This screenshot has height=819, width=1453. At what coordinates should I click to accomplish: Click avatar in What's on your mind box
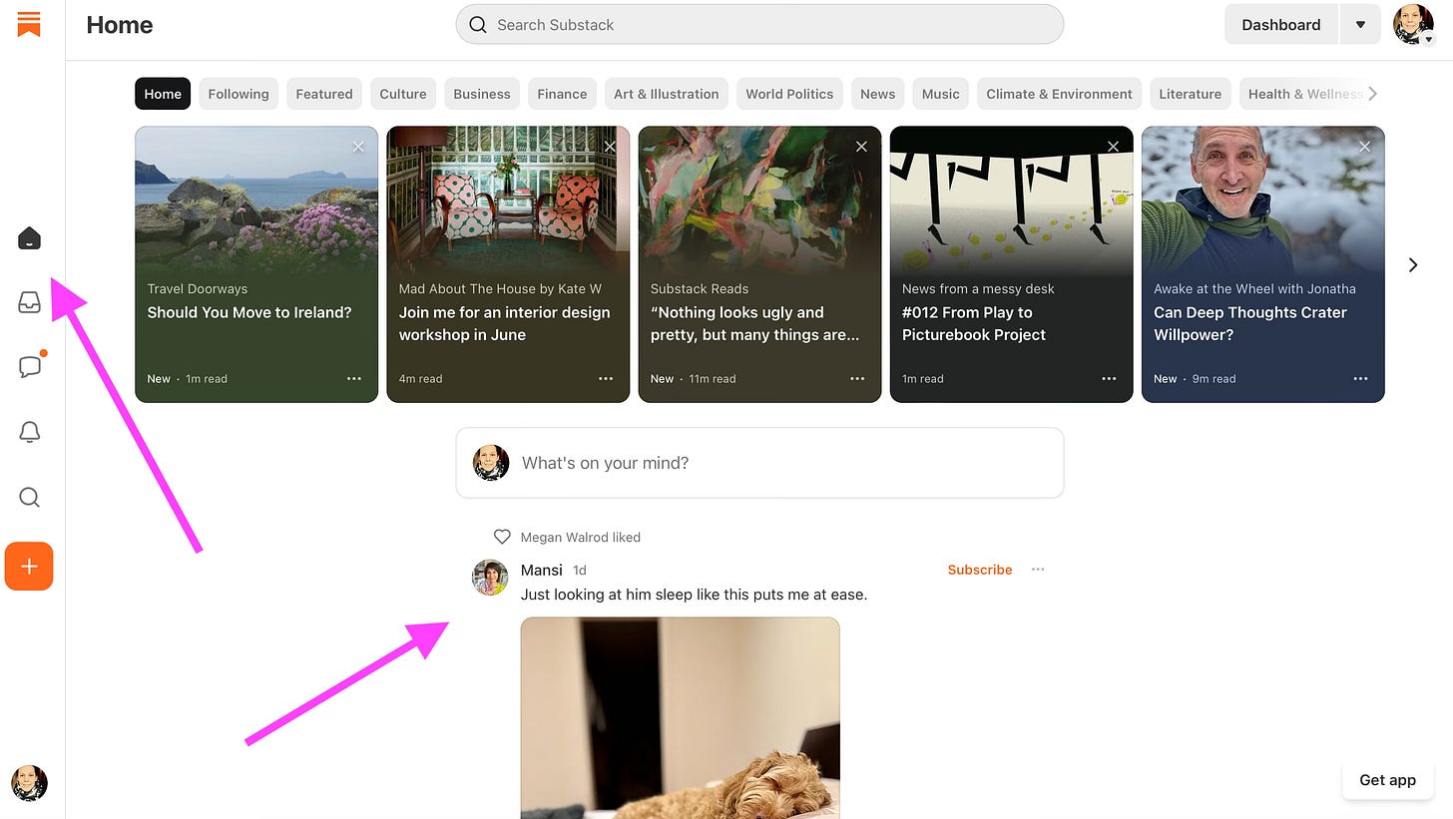point(490,463)
